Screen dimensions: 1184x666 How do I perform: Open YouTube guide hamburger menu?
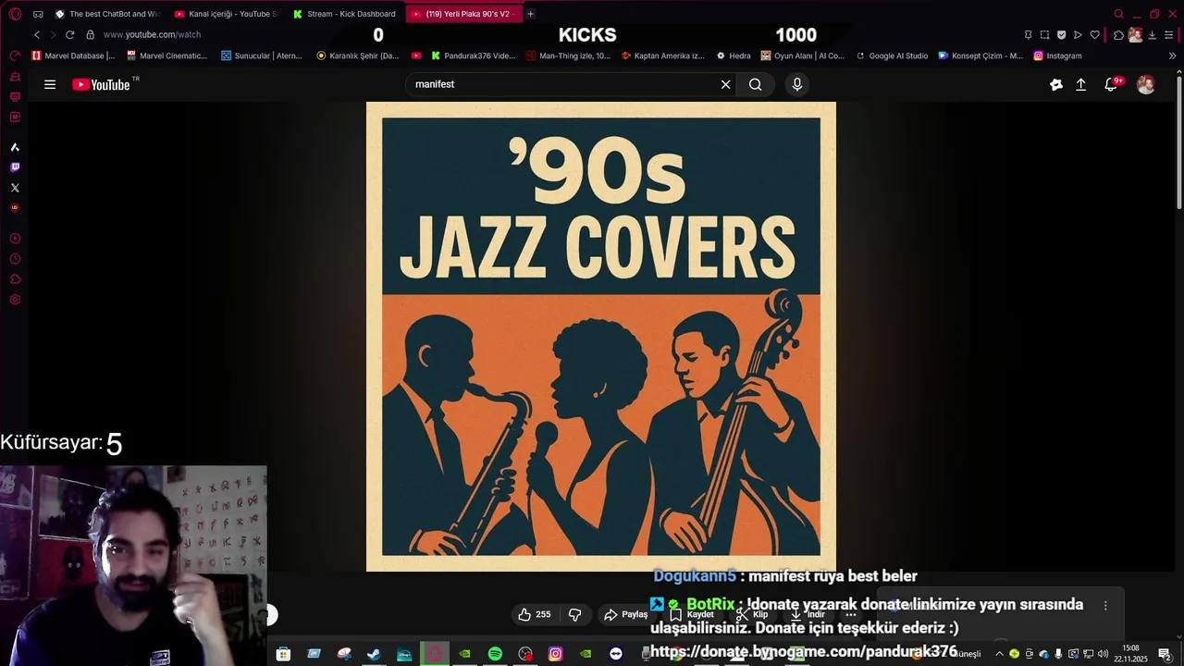50,84
